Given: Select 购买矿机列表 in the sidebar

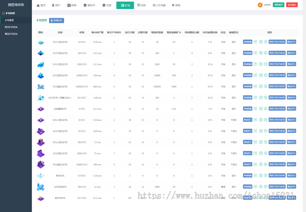Looking at the screenshot, I should tap(12, 27).
